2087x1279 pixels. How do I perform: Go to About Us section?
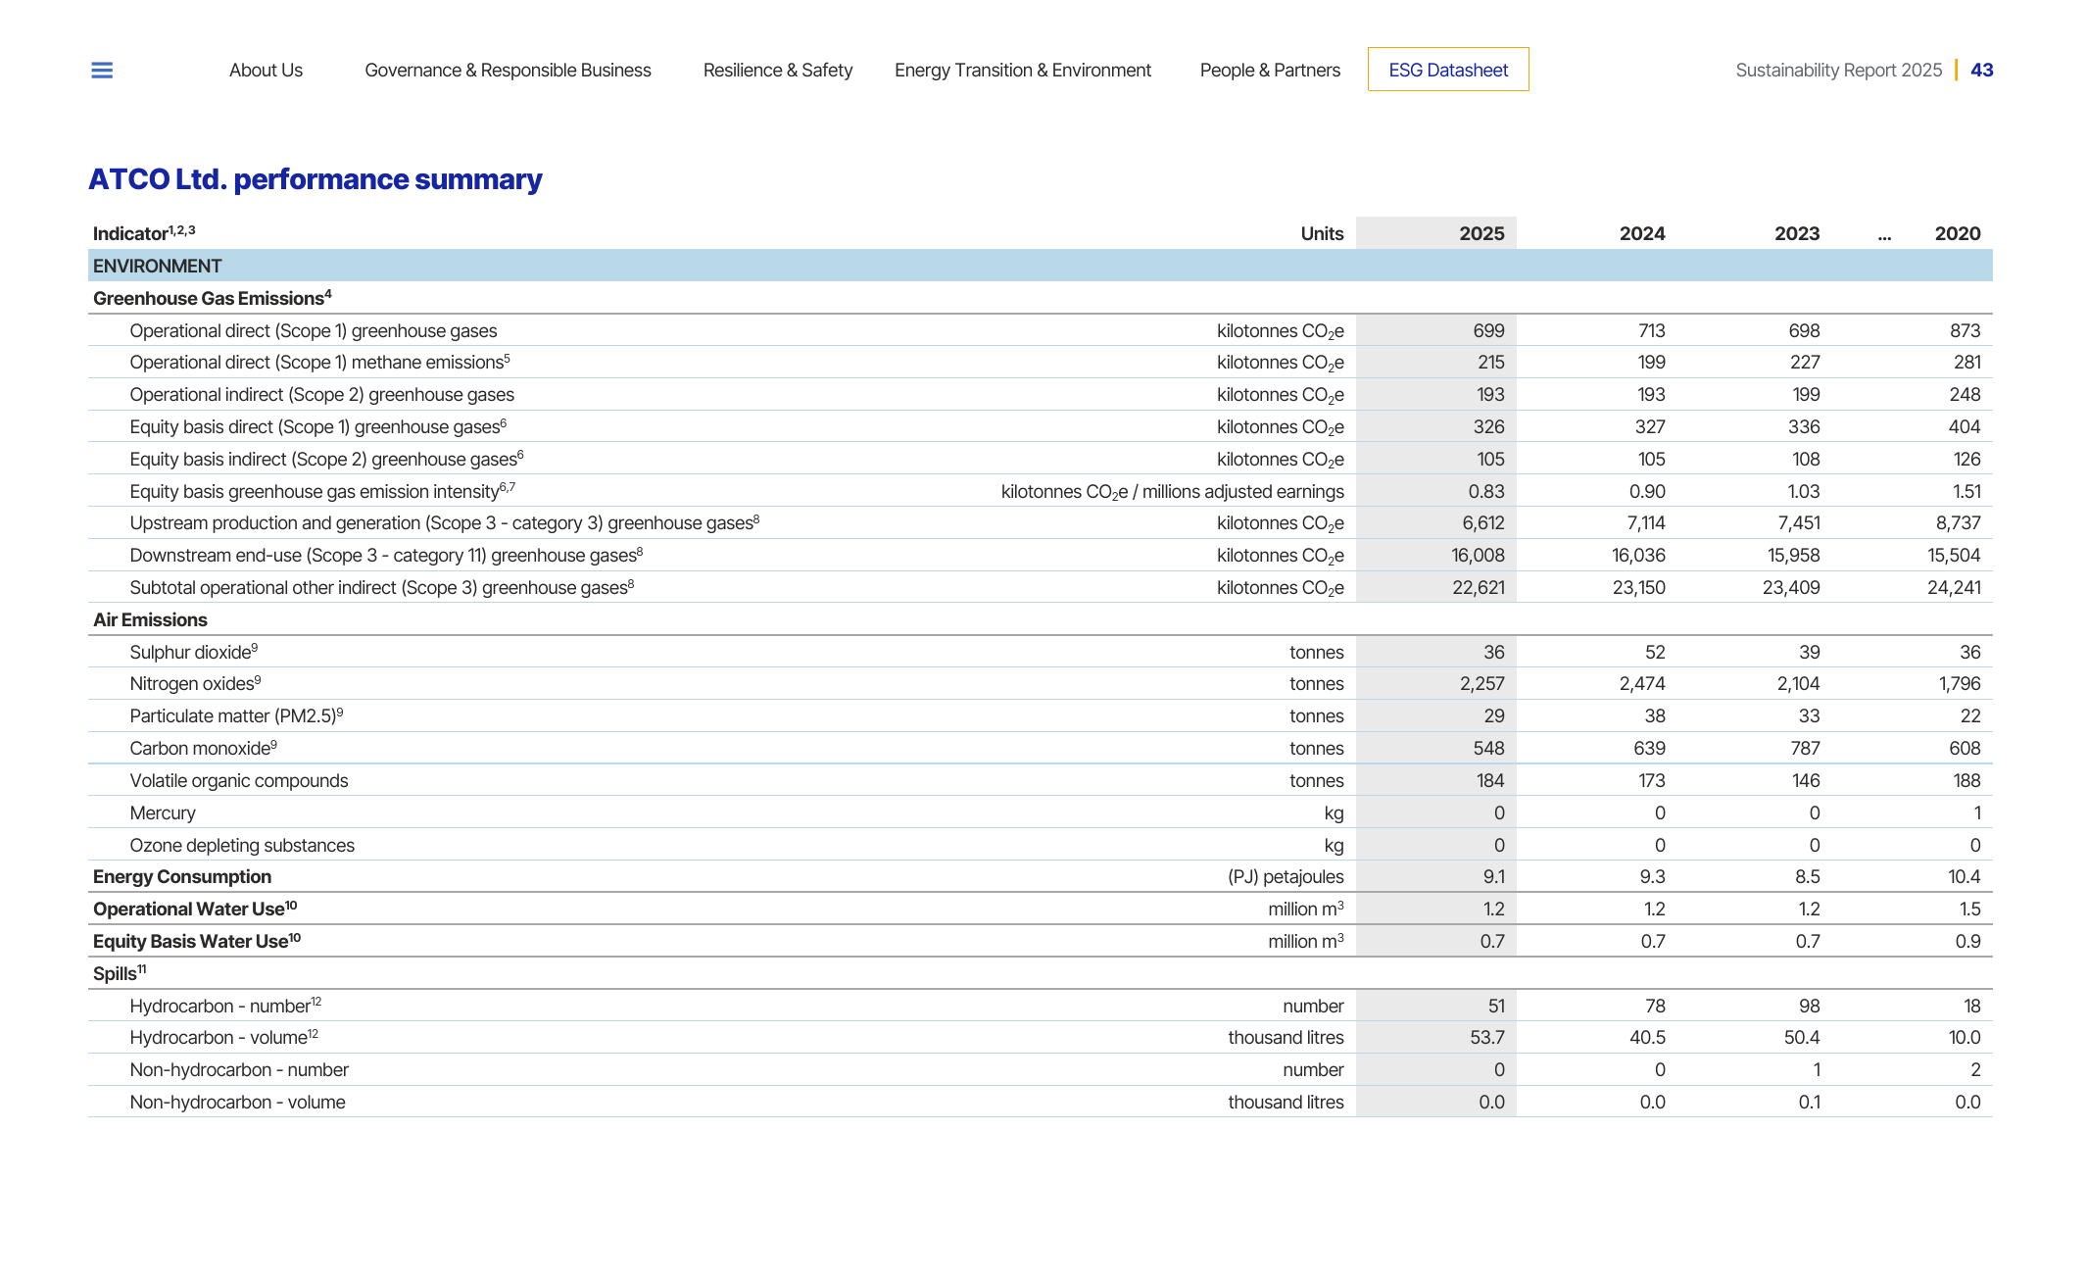coord(266,71)
